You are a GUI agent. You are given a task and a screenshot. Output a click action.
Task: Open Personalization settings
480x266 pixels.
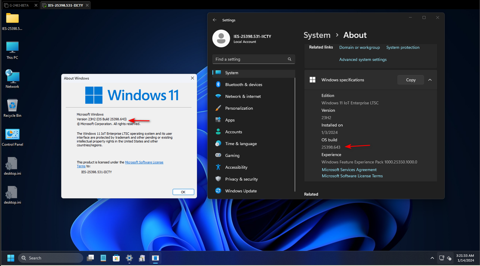pyautogui.click(x=253, y=108)
